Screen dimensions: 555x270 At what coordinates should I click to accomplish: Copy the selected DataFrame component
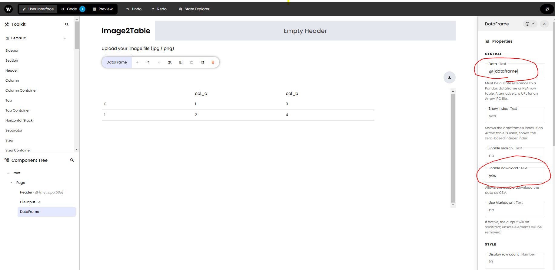point(181,62)
